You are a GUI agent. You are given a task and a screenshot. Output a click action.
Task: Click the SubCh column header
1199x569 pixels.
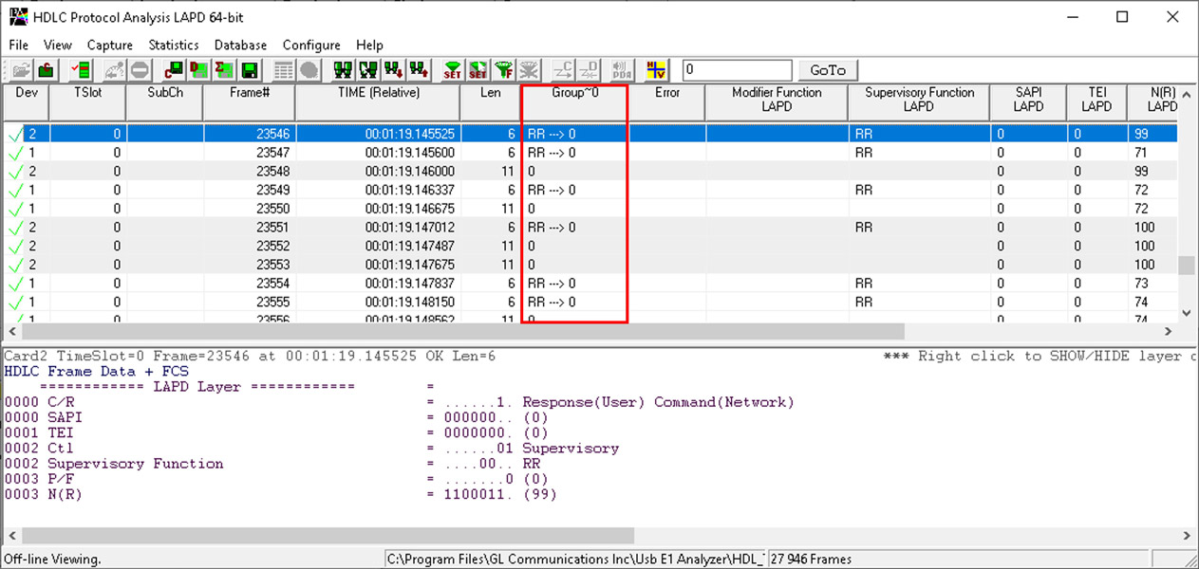[x=165, y=102]
